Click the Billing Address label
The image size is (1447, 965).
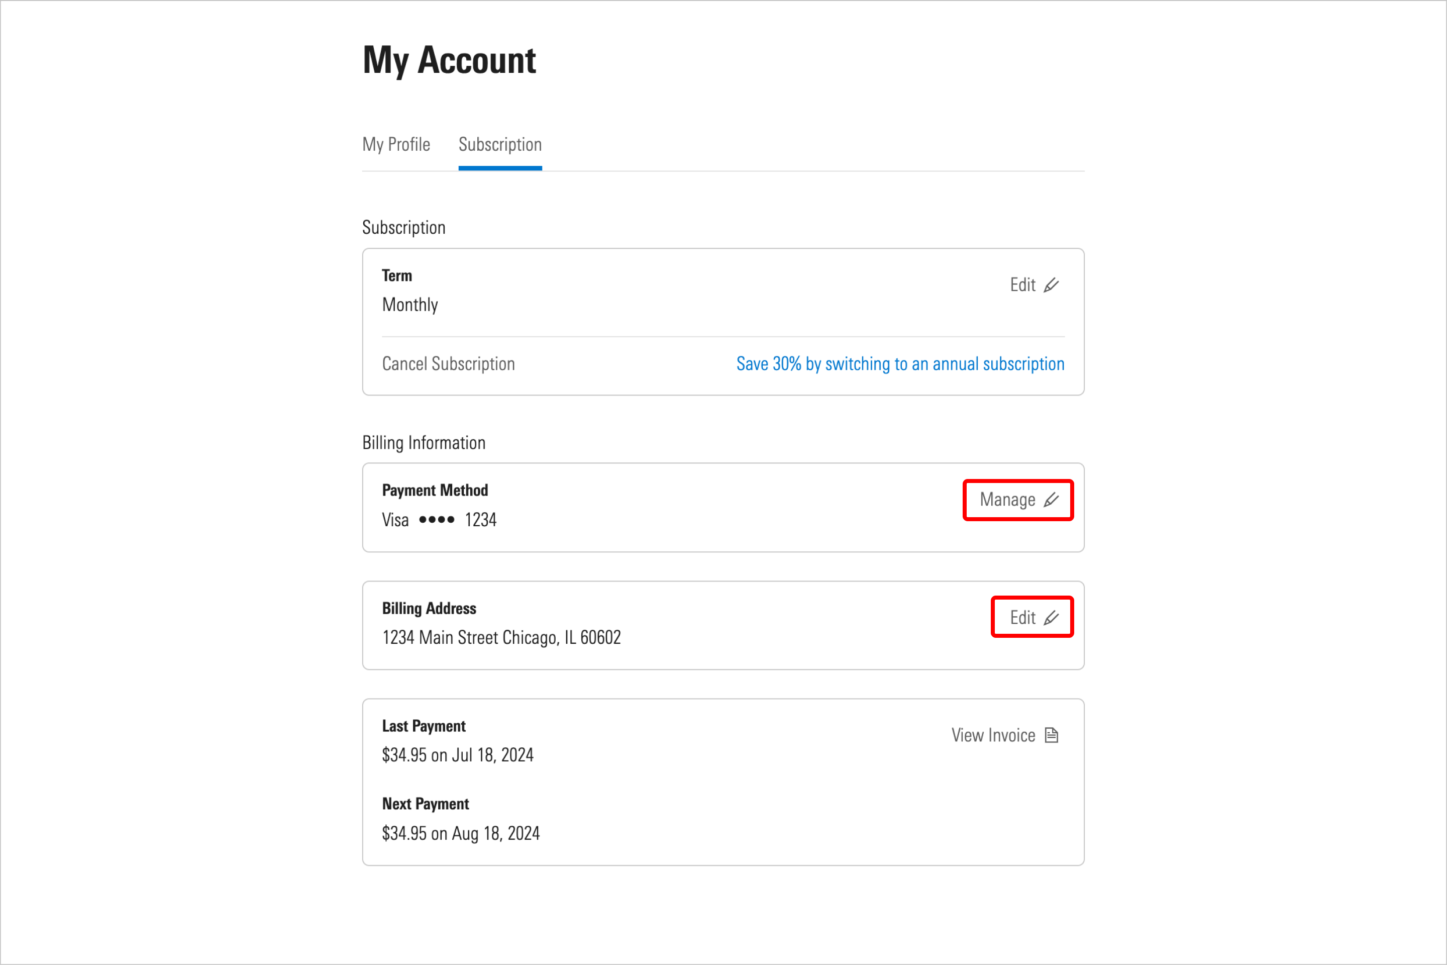pos(430,609)
